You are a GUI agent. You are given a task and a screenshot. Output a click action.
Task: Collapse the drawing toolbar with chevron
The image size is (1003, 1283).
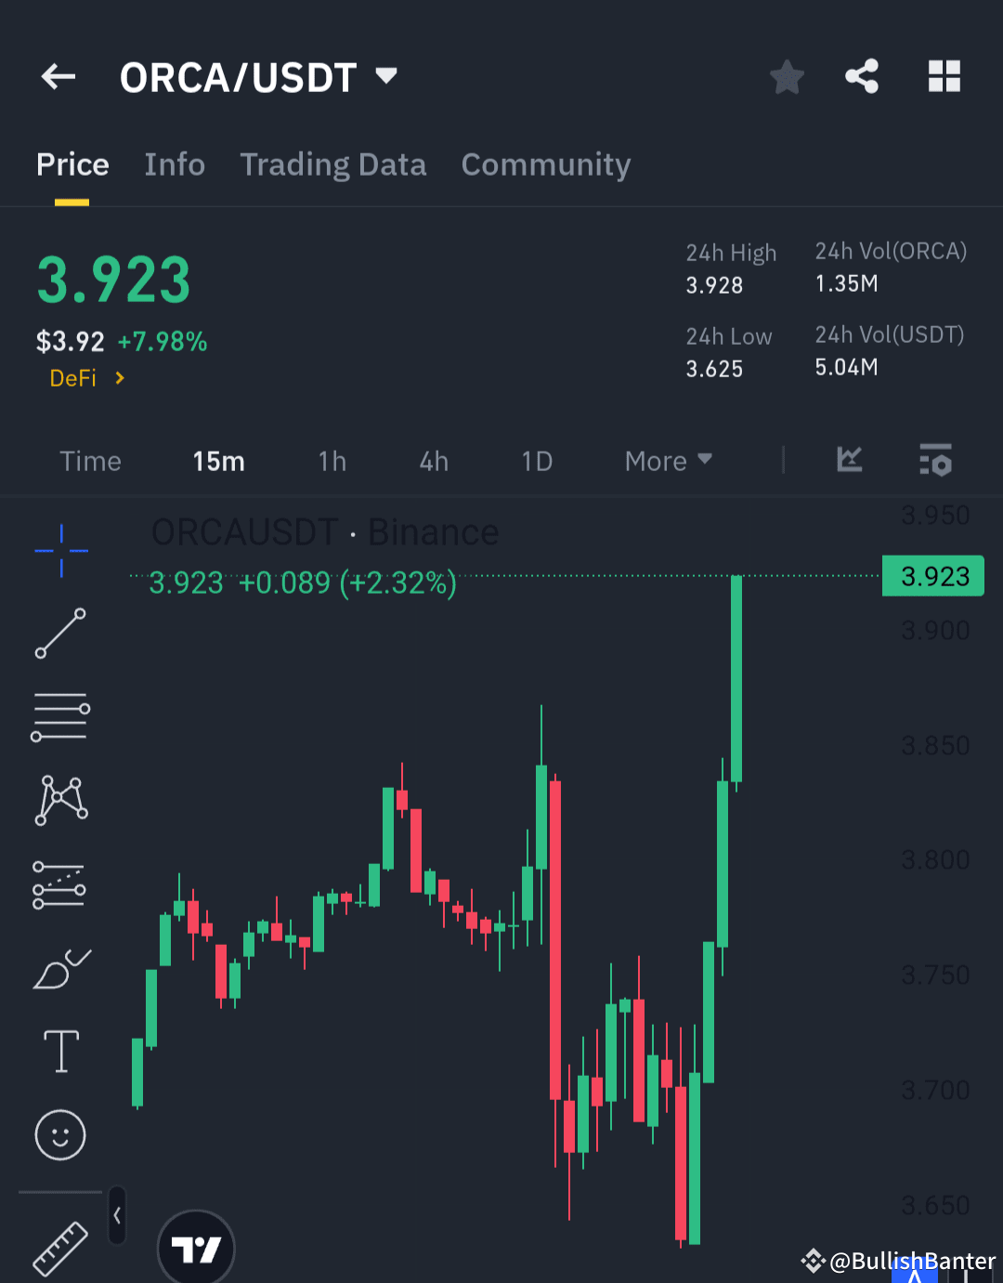[117, 1214]
